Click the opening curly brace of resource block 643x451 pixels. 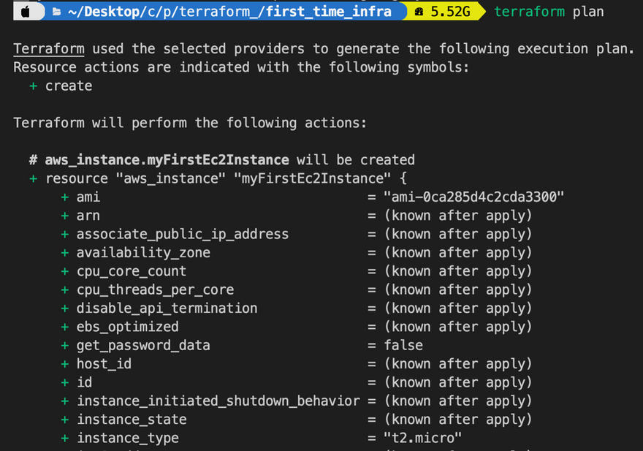[x=403, y=178]
